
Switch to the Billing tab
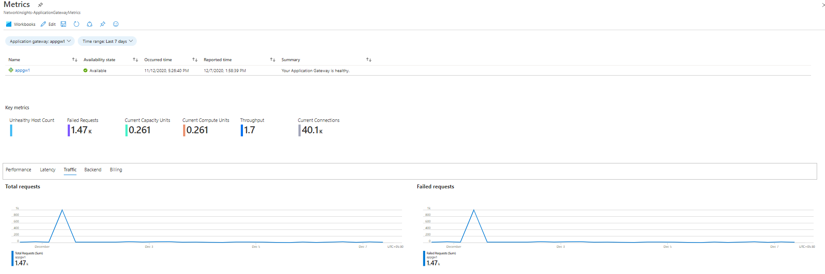click(x=116, y=170)
